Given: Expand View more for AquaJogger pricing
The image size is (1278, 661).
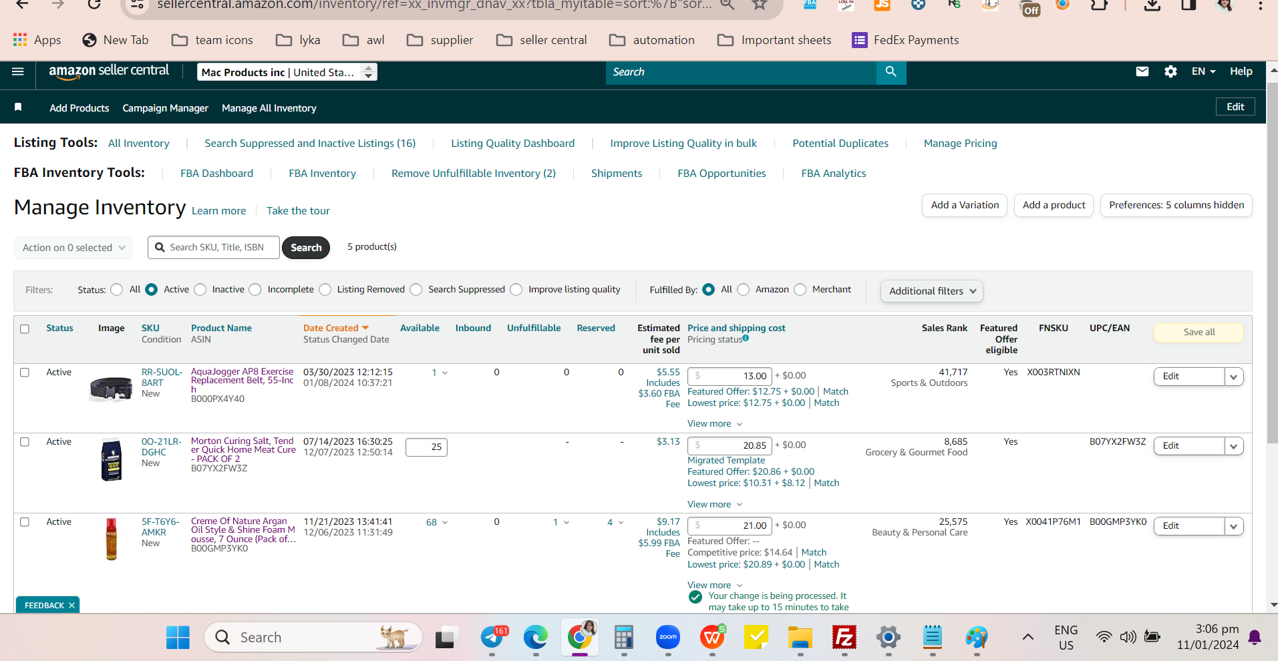Looking at the screenshot, I should pos(715,424).
